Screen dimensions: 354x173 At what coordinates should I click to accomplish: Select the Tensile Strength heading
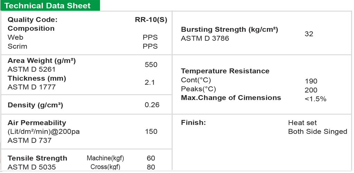pos(37,158)
